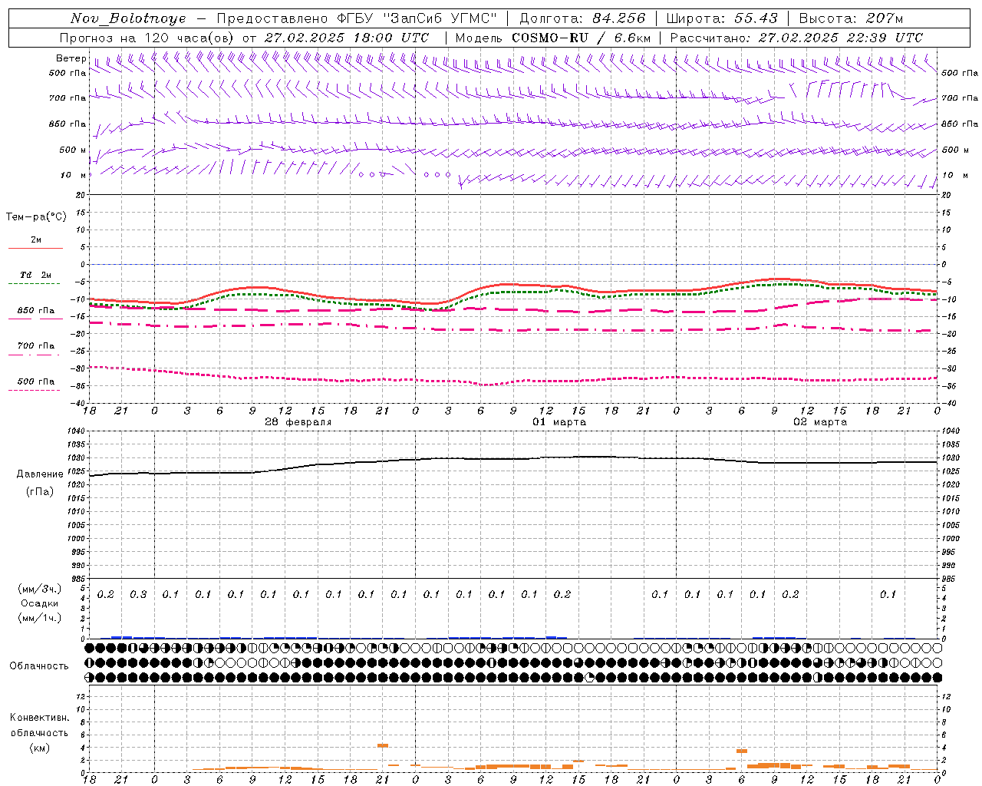Click the date label "01 марта"

[559, 422]
